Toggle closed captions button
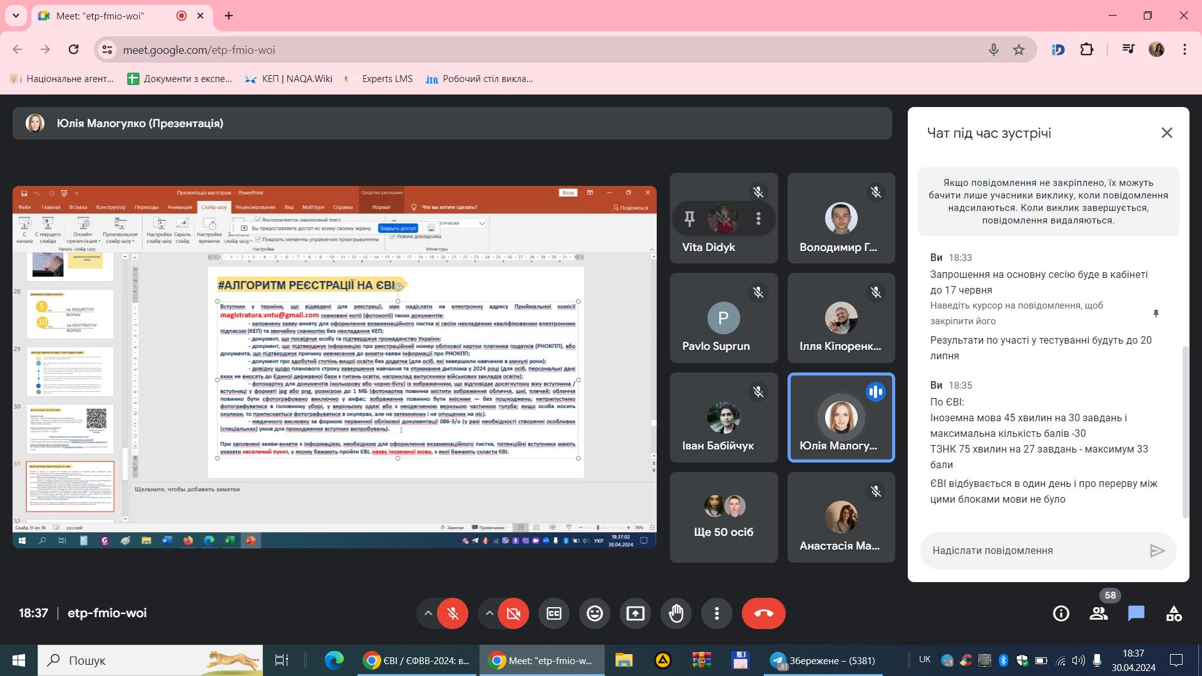 (554, 613)
